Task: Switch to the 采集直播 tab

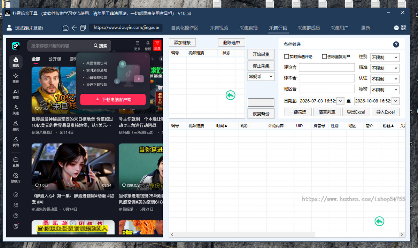Action: pyautogui.click(x=249, y=28)
